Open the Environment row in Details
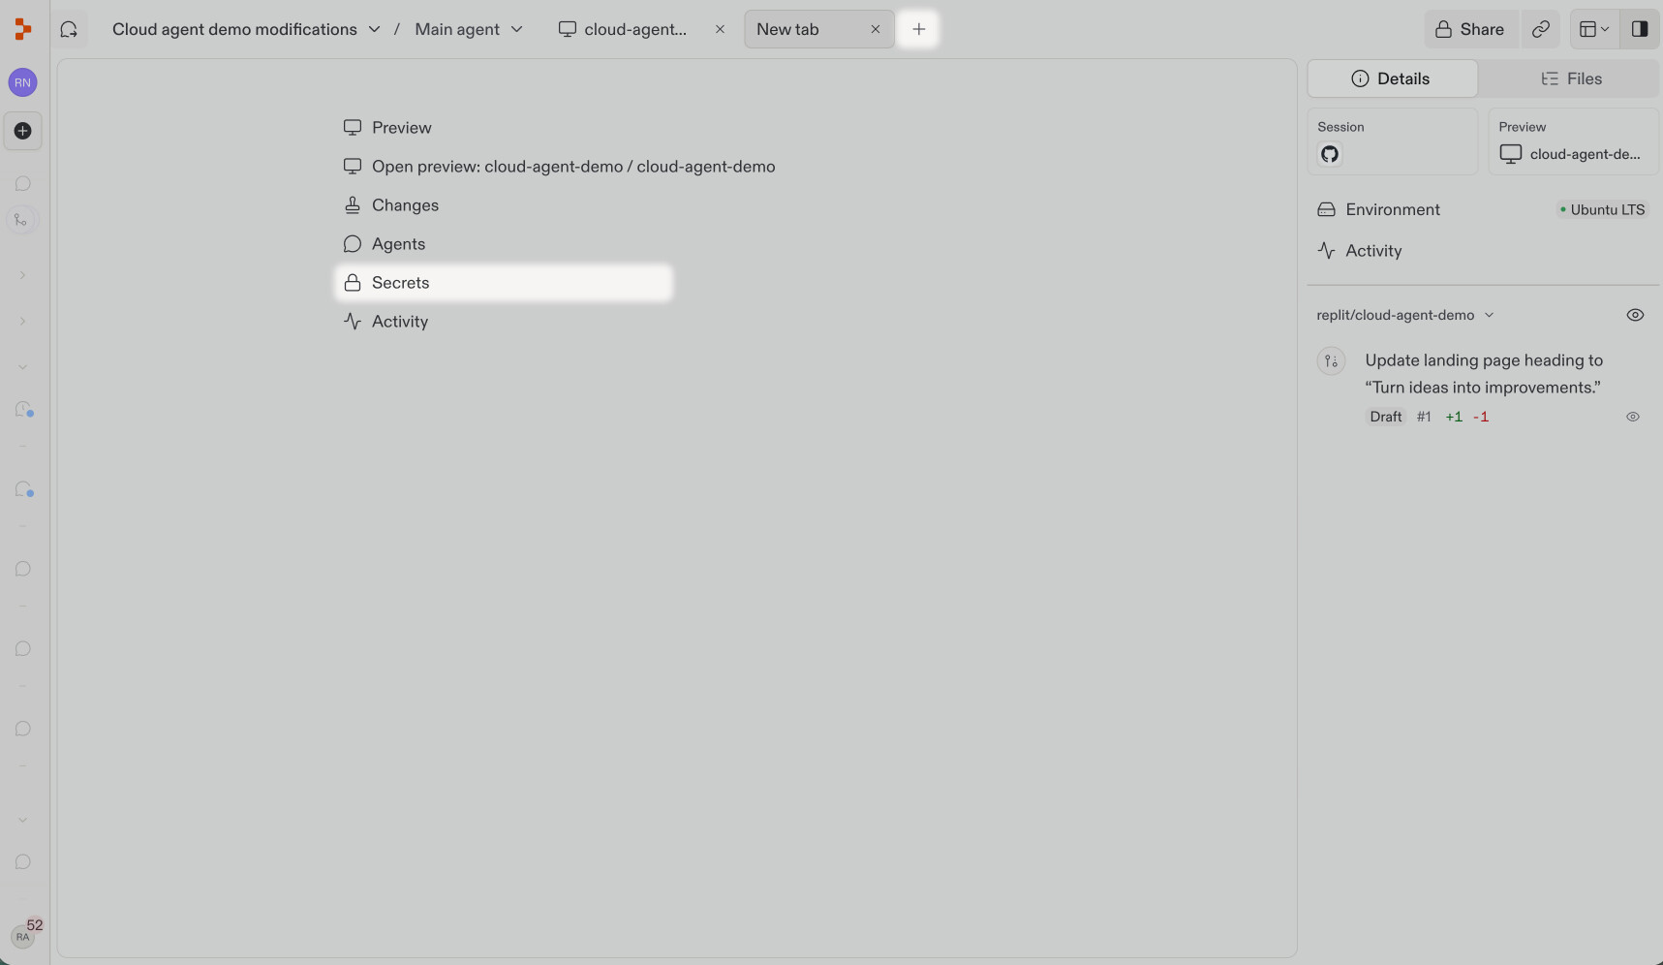Screen dimensions: 1663x965 coord(1482,209)
